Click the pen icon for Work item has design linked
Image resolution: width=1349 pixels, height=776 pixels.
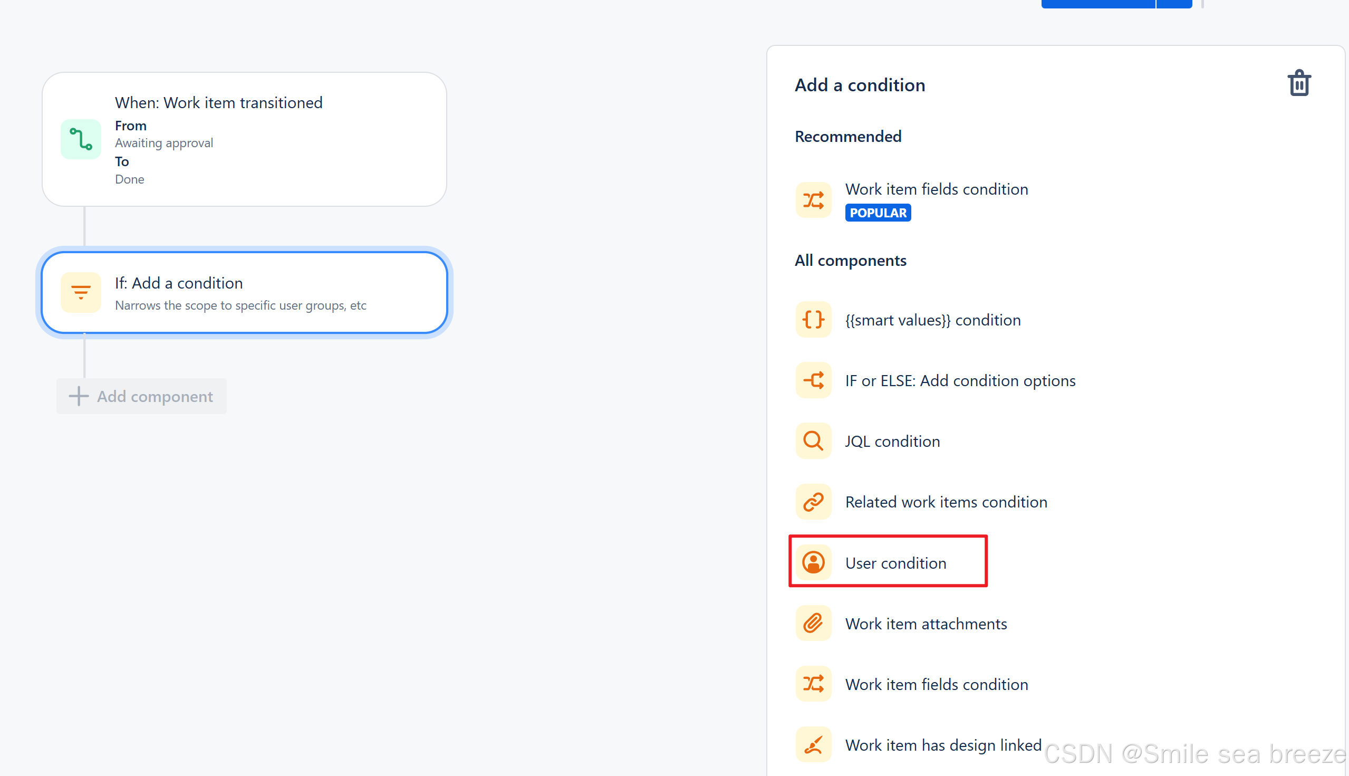[813, 744]
